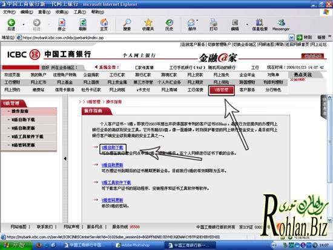Collapse the left sidebar with black arrow
The width and height of the screenshot is (333, 250).
pyautogui.click(x=65, y=158)
